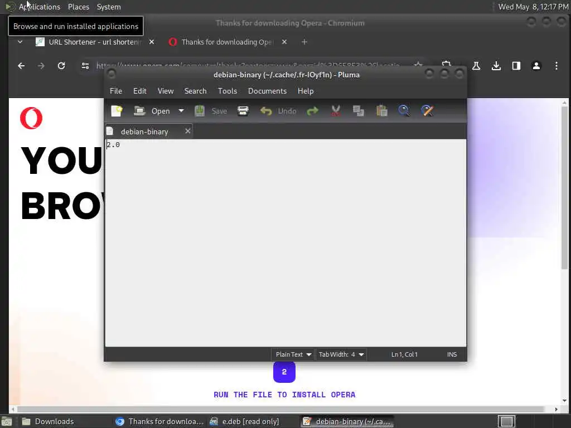Open Pluma's Documents menu
Image resolution: width=571 pixels, height=428 pixels.
tap(267, 91)
